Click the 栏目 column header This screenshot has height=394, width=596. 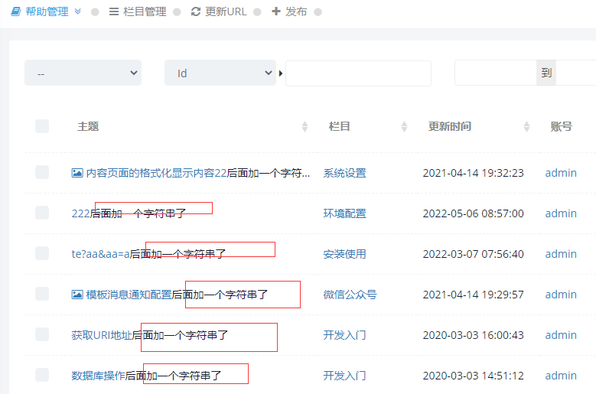point(340,126)
